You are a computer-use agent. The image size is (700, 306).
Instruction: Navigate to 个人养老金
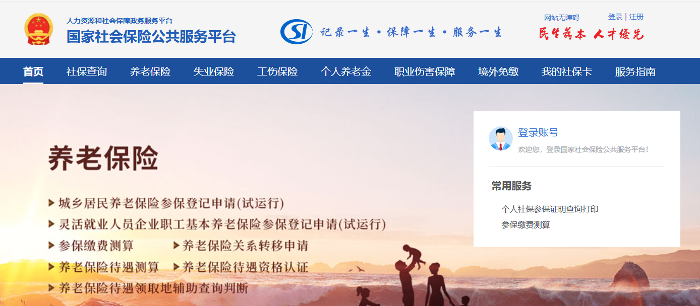[x=346, y=71]
